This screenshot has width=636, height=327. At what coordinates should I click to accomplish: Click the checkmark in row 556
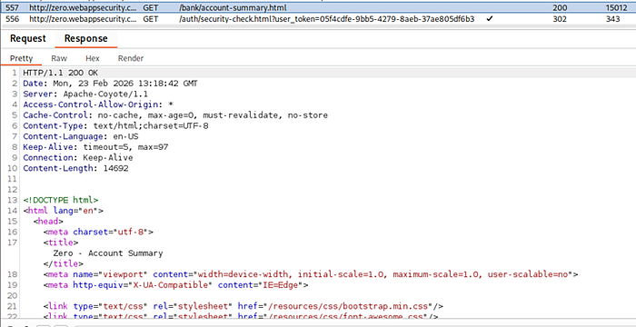coord(489,19)
